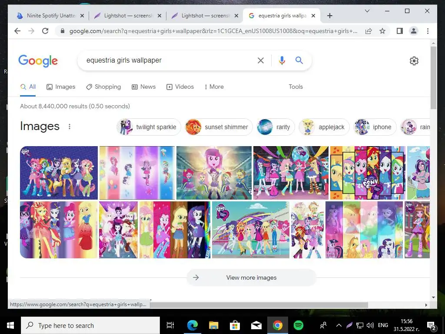
Task: Open first image thumbnail with blue background
Action: (x=59, y=173)
